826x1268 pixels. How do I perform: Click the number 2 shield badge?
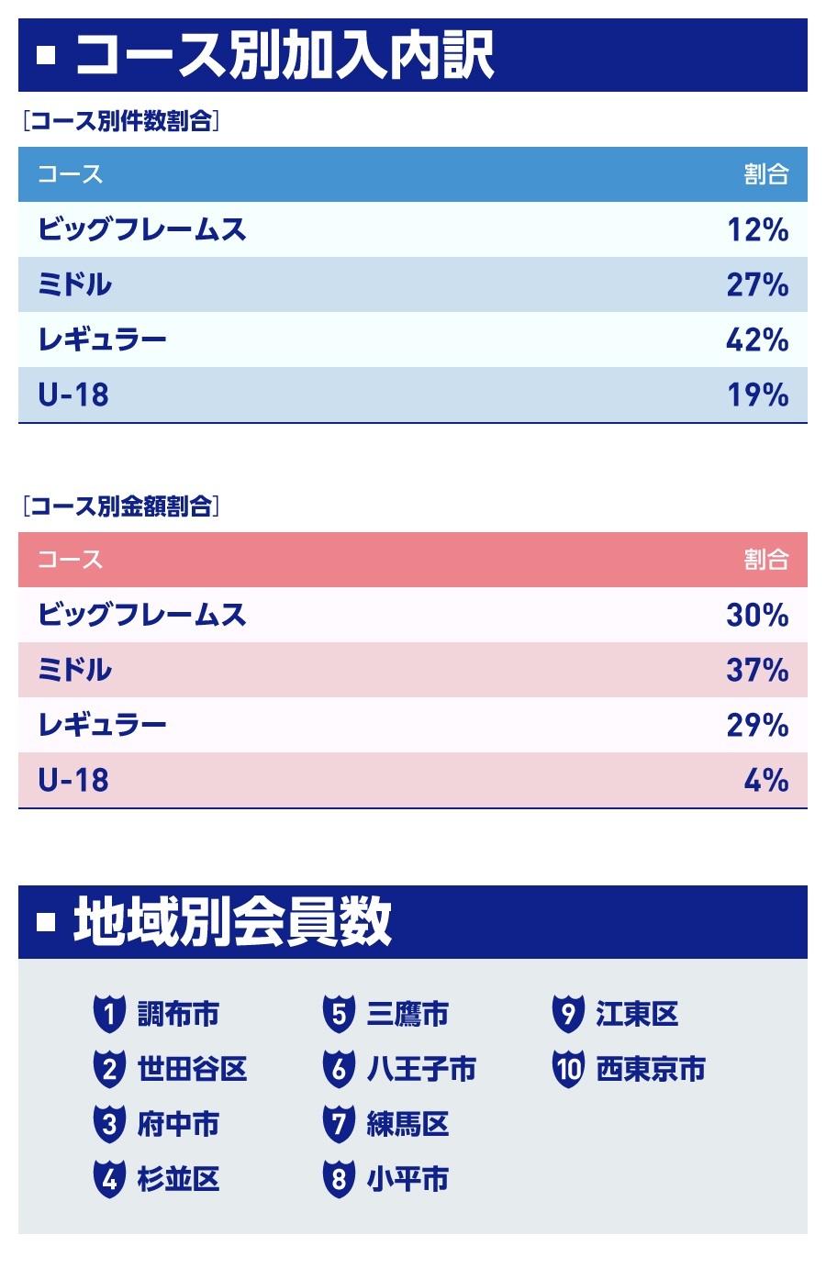[x=109, y=1069]
